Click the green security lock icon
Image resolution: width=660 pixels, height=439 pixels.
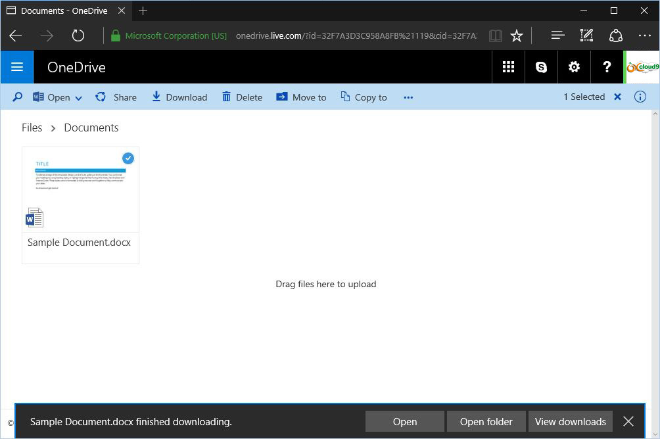pos(115,35)
